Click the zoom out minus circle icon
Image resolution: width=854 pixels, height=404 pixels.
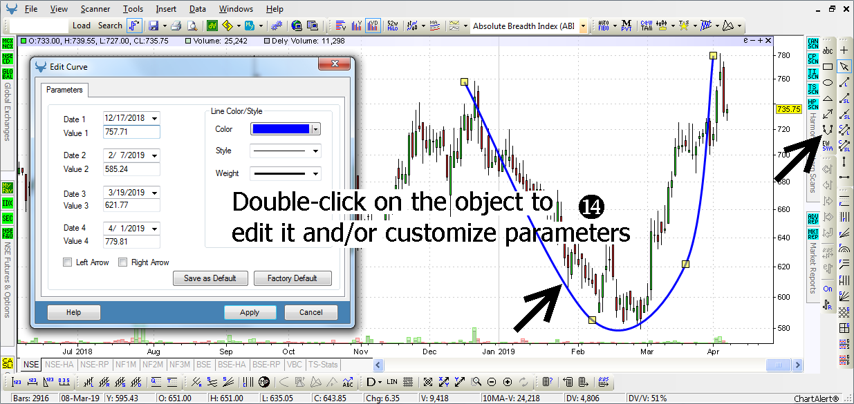[x=492, y=381]
